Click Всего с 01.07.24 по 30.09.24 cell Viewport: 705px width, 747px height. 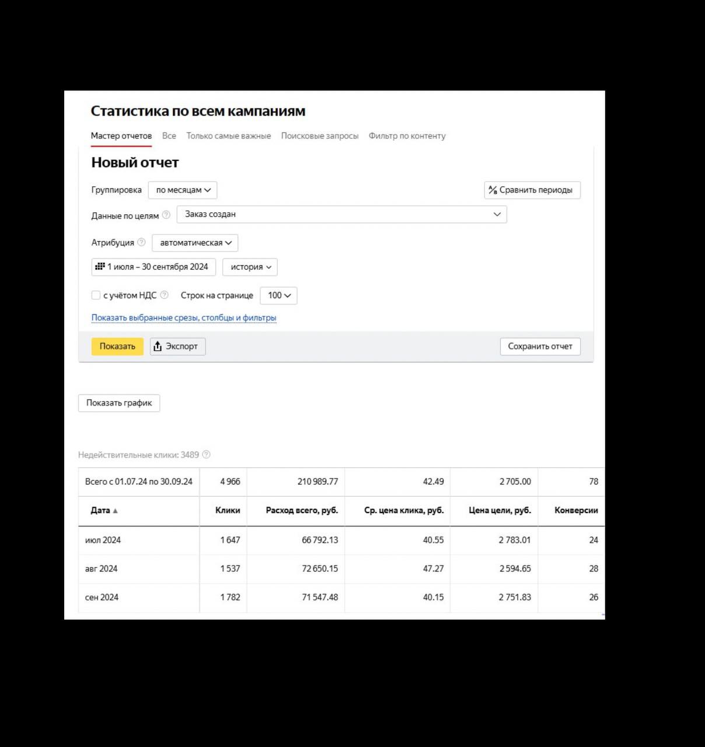point(139,482)
